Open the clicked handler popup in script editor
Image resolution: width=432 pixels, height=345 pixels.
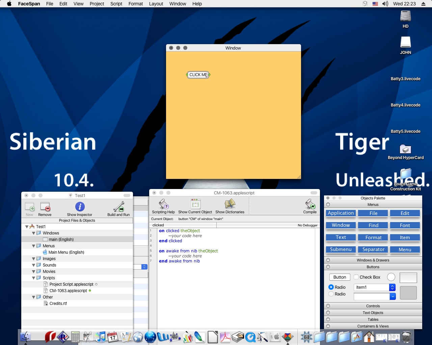(x=183, y=225)
